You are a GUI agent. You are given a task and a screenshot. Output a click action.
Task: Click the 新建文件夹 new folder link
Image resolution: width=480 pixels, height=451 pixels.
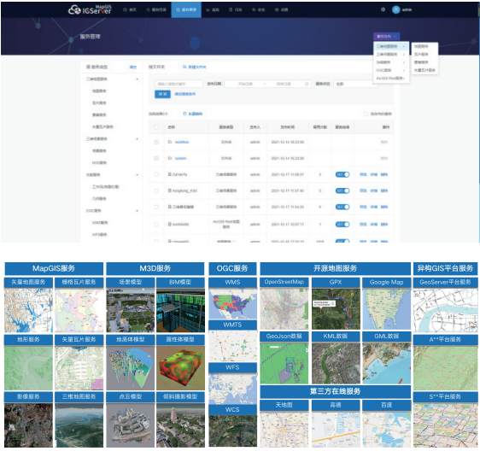click(x=197, y=67)
